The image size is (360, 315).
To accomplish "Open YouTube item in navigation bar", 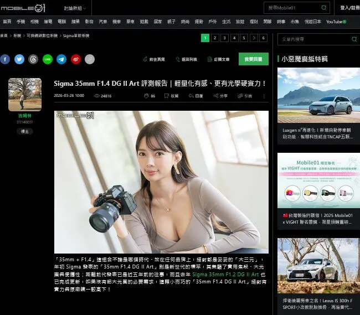I will [x=336, y=22].
